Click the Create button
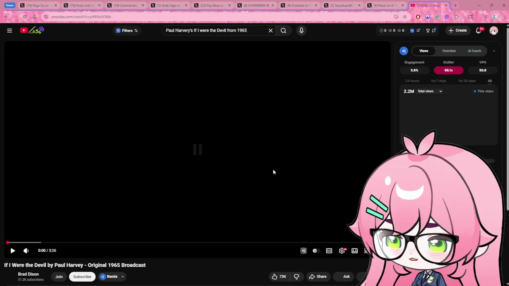 pyautogui.click(x=458, y=31)
